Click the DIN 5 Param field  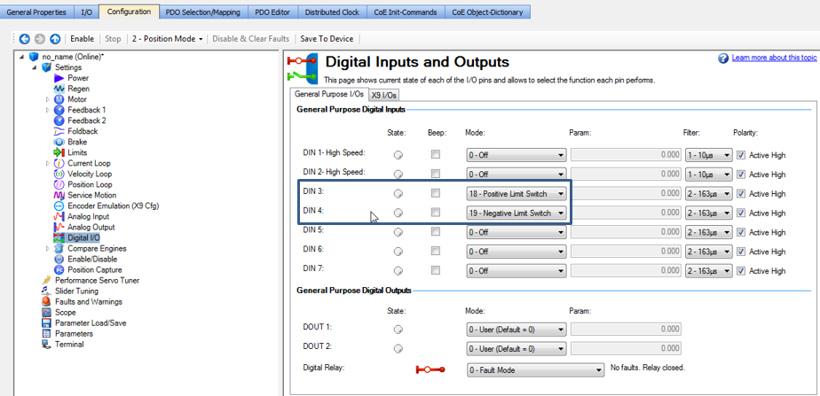tap(626, 232)
